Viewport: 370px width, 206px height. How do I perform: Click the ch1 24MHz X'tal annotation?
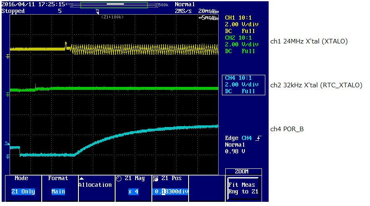[x=309, y=41]
